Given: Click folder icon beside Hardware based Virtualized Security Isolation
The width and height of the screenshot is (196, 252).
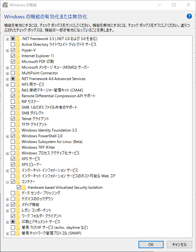Looking at the screenshot, I should pos(24,187).
